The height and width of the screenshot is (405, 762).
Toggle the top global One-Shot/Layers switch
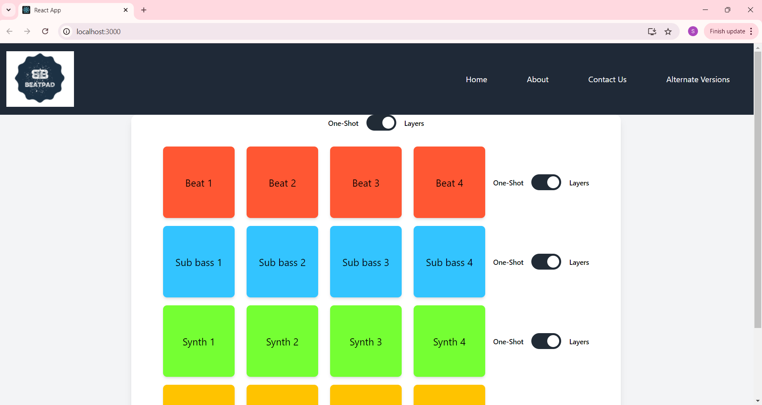(381, 123)
